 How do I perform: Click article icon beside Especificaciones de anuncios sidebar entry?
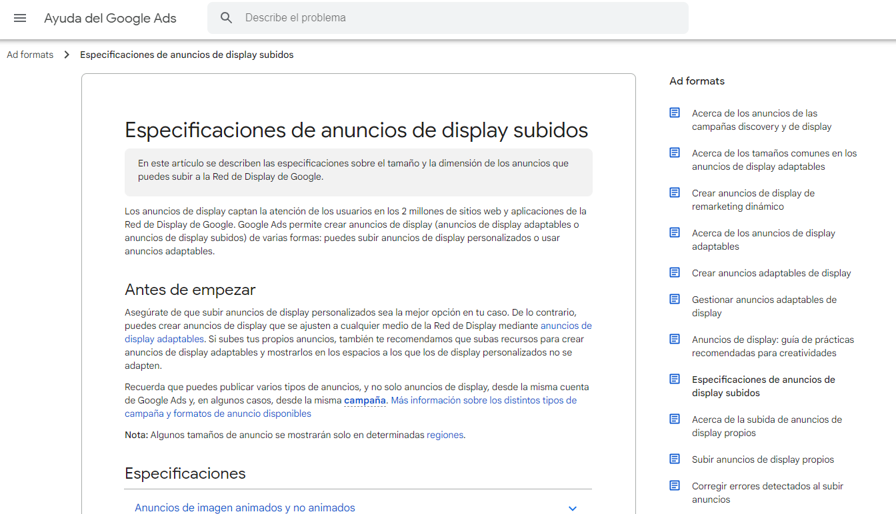pyautogui.click(x=675, y=379)
